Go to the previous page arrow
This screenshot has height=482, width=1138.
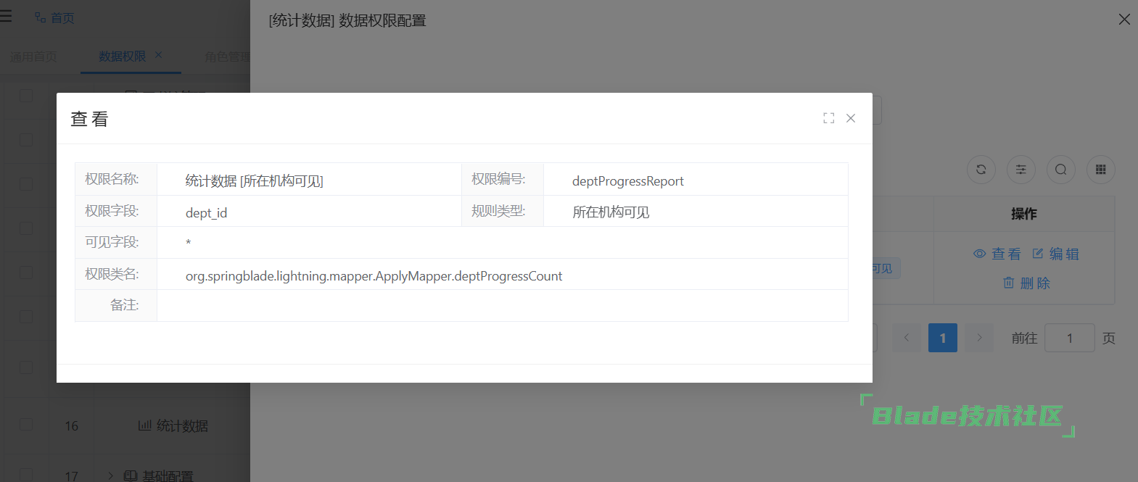[907, 338]
